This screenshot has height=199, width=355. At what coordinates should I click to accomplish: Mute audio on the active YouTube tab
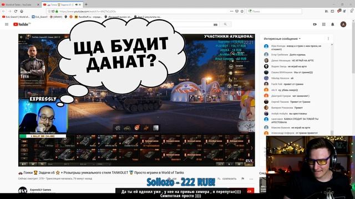click(77, 4)
